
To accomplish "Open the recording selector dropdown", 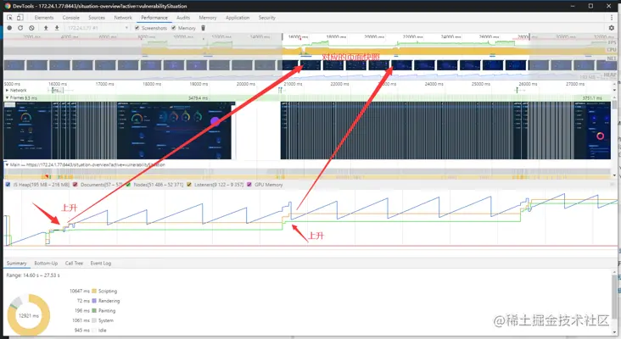I will click(x=98, y=28).
